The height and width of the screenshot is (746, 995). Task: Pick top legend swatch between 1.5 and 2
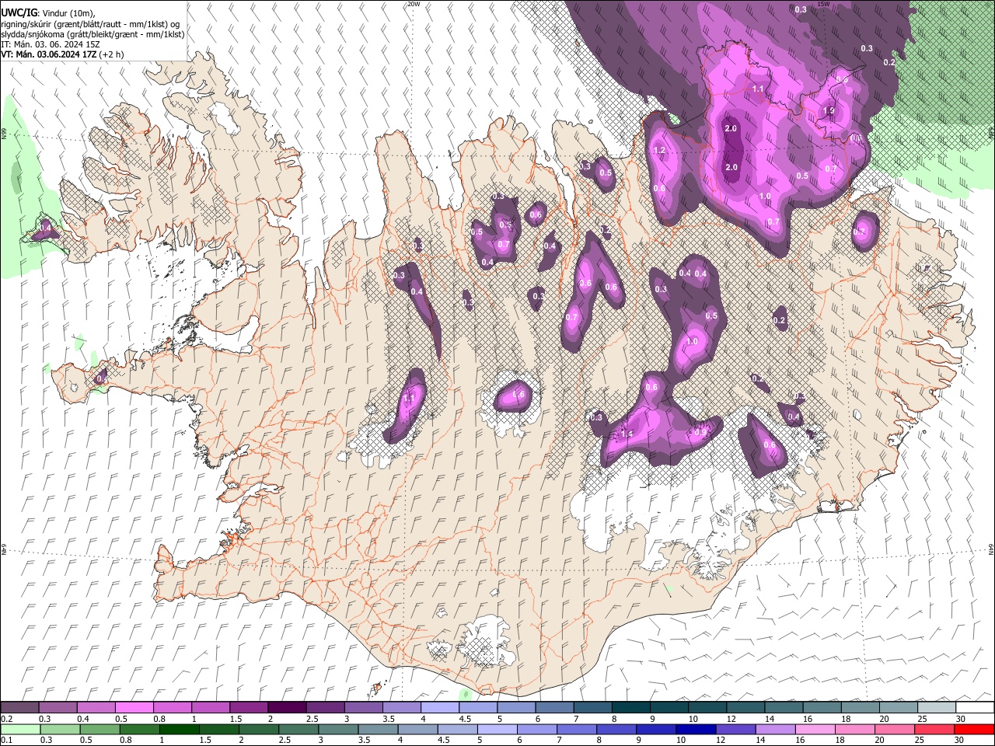249,708
